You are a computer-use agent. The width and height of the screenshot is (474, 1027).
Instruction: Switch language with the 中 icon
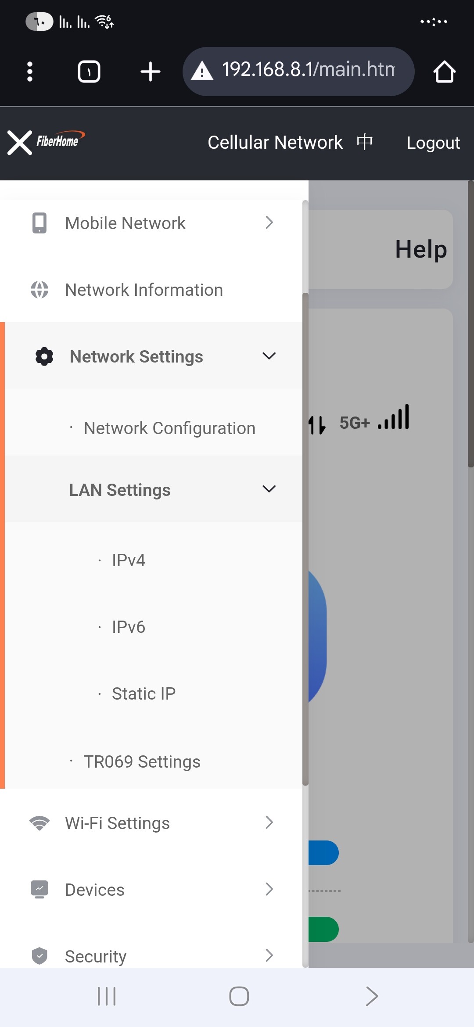tap(365, 142)
